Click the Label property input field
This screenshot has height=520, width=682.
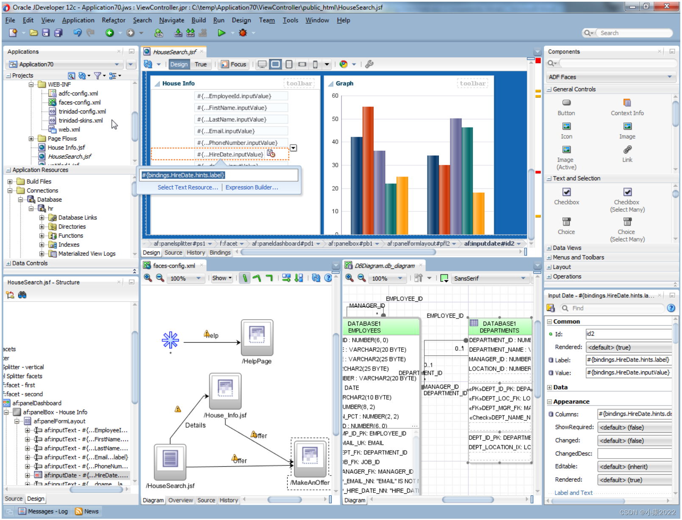(x=629, y=360)
